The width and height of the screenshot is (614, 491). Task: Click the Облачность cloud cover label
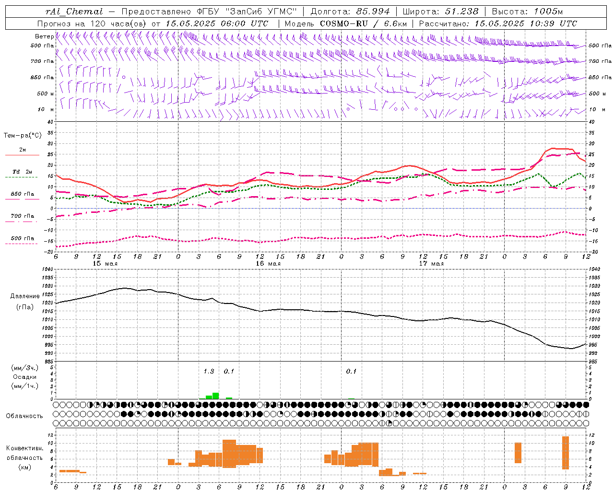(x=24, y=416)
